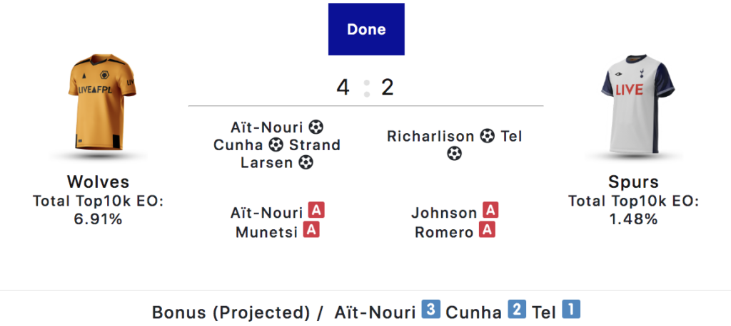This screenshot has height=326, width=731.
Task: Click the goal ball icon after Cunha
Action: click(276, 145)
